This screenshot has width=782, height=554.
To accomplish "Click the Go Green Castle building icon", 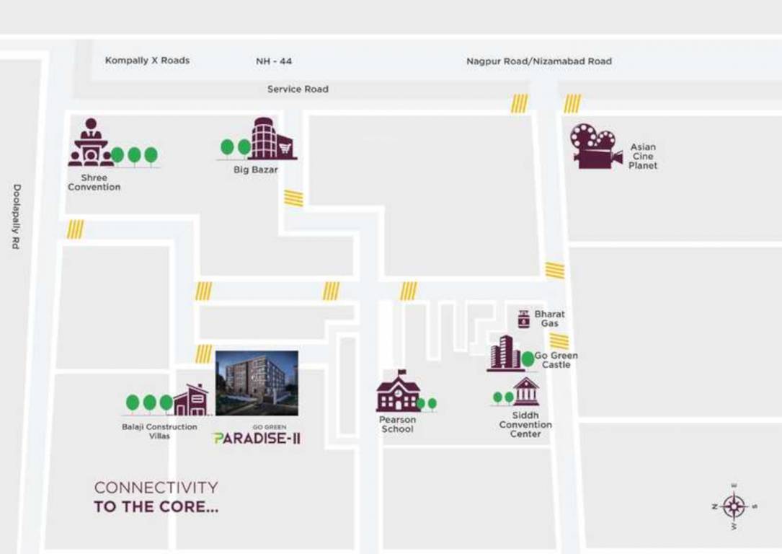I will pyautogui.click(x=505, y=353).
